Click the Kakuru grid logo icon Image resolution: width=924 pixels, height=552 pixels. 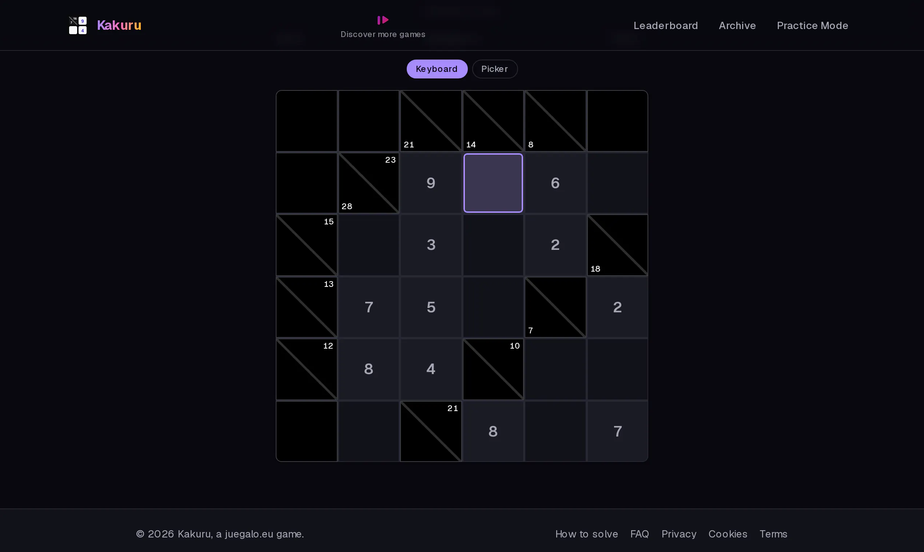78,25
